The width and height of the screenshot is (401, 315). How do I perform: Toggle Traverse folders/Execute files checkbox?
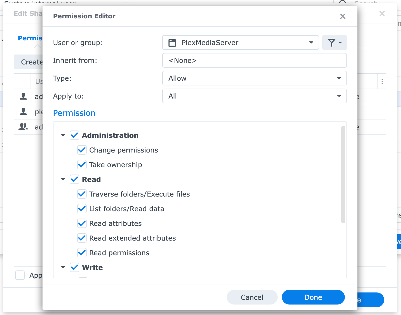[82, 194]
